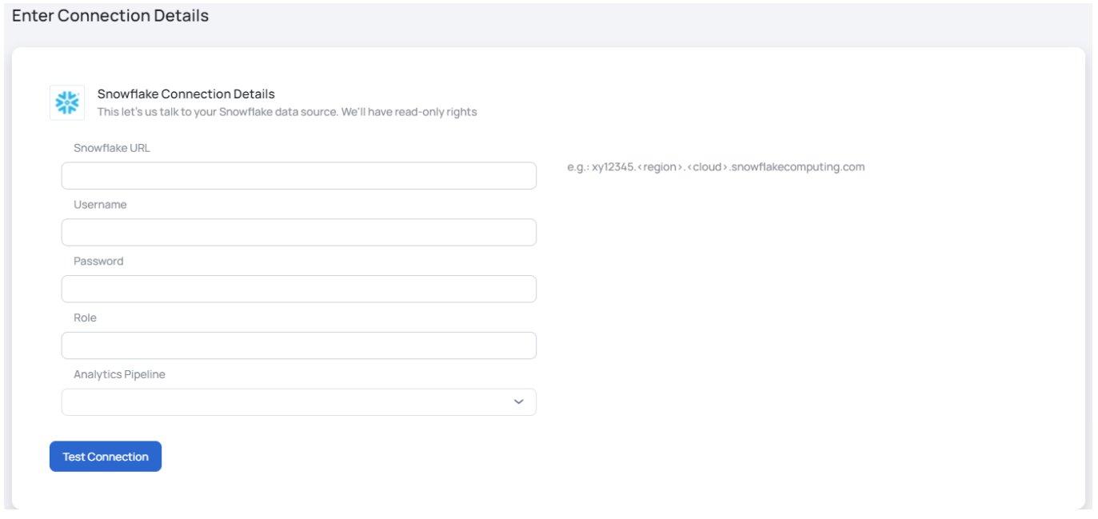
Task: Select the Password input field
Action: [x=298, y=289]
